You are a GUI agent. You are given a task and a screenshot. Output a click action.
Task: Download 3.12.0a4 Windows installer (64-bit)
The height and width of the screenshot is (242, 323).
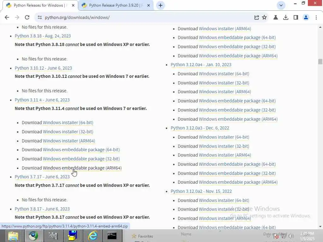pyautogui.click(x=224, y=74)
